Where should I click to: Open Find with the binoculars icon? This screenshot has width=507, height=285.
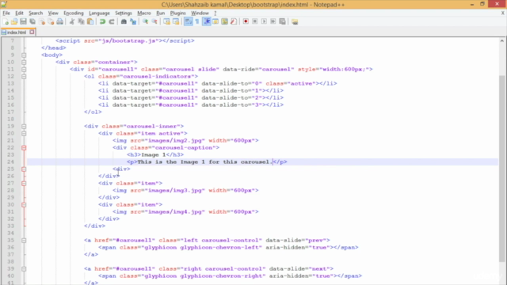(124, 21)
